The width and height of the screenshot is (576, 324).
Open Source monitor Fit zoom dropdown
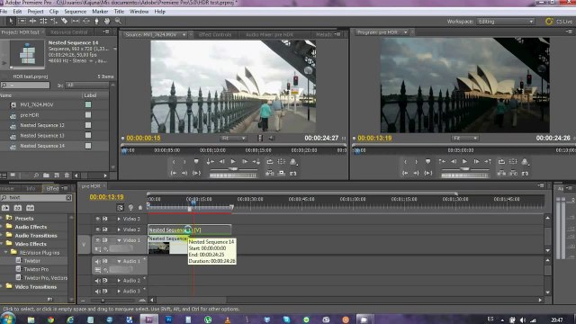[233, 138]
